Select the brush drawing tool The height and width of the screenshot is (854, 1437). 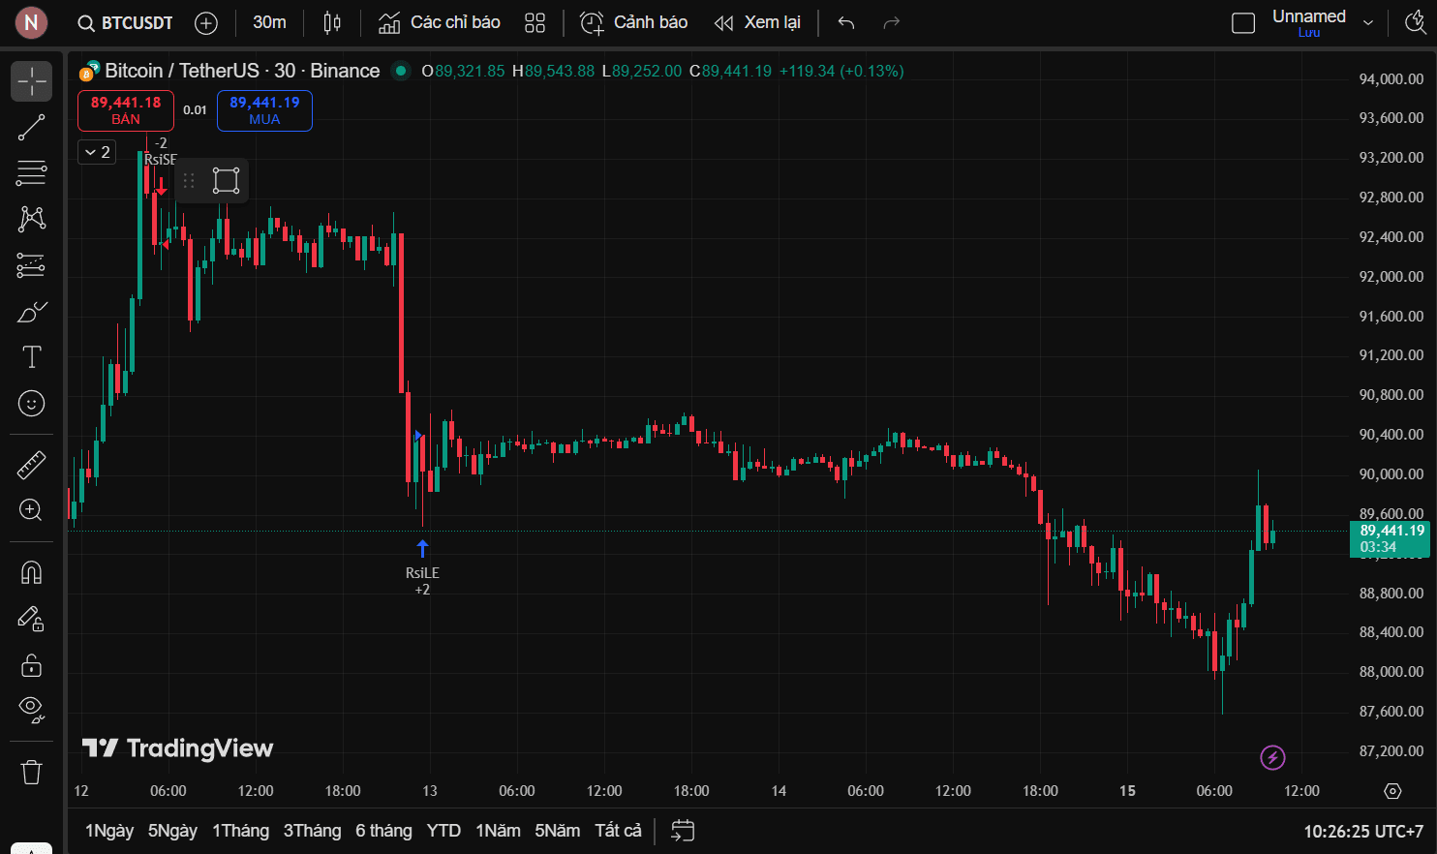click(x=31, y=311)
